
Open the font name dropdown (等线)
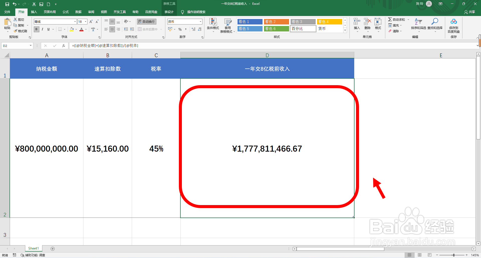tap(75, 22)
